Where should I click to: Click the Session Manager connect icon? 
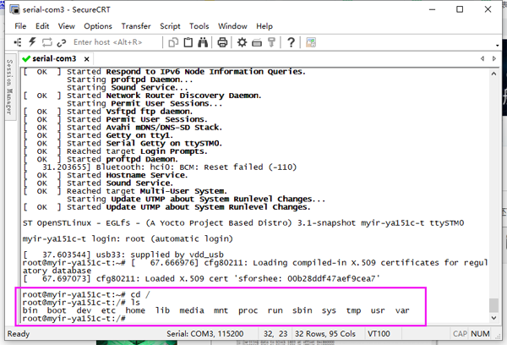point(18,42)
